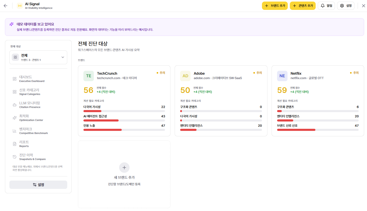The width and height of the screenshot is (367, 211).
Task: Click the plus circle for 새 브랜드 추가
Action: pyautogui.click(x=124, y=168)
